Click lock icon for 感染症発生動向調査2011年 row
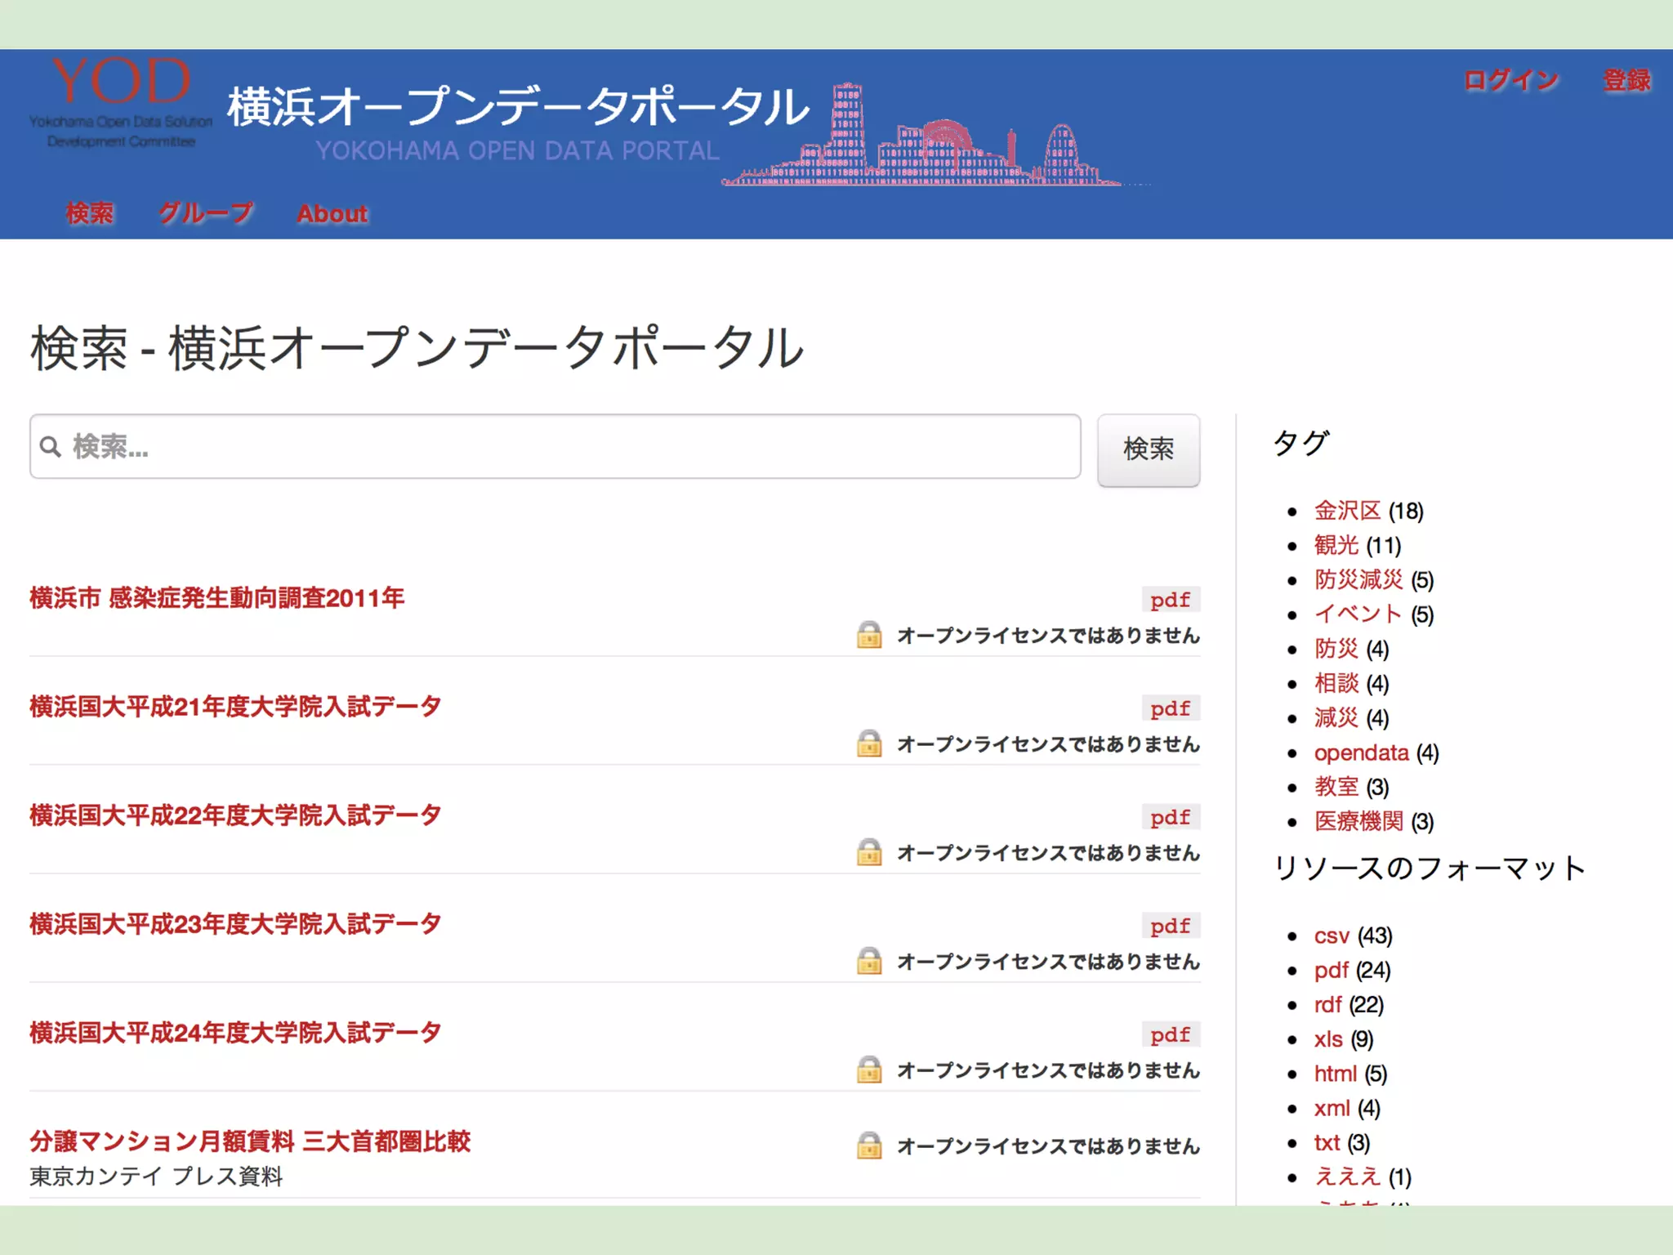Viewport: 1673px width, 1255px height. point(869,635)
